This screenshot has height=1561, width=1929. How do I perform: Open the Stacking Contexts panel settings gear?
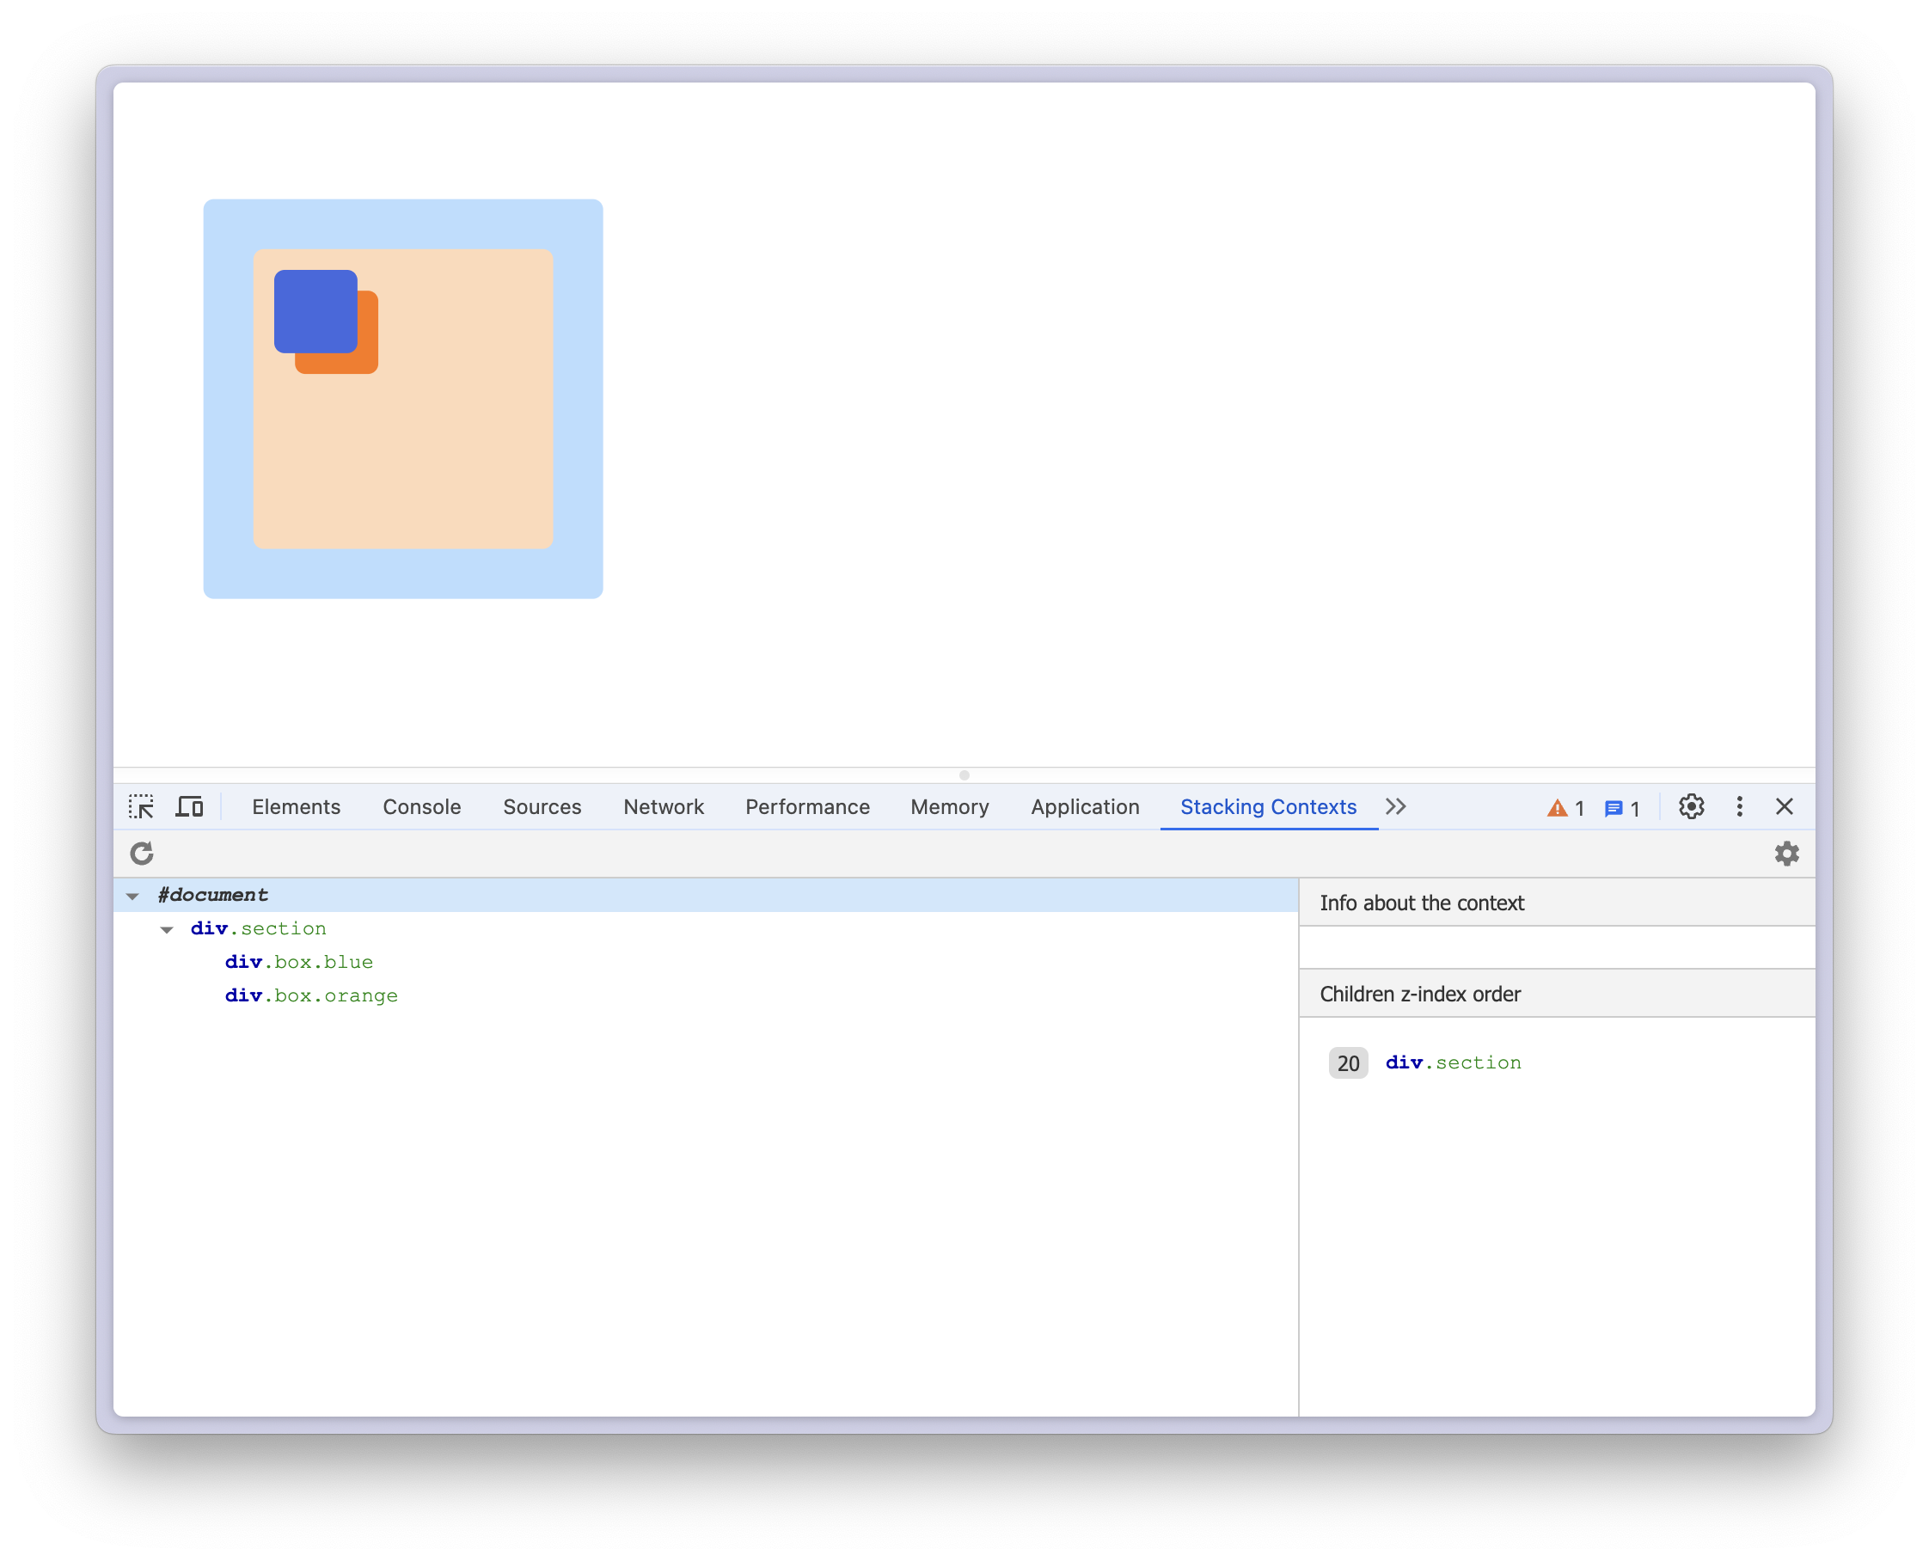(x=1786, y=854)
